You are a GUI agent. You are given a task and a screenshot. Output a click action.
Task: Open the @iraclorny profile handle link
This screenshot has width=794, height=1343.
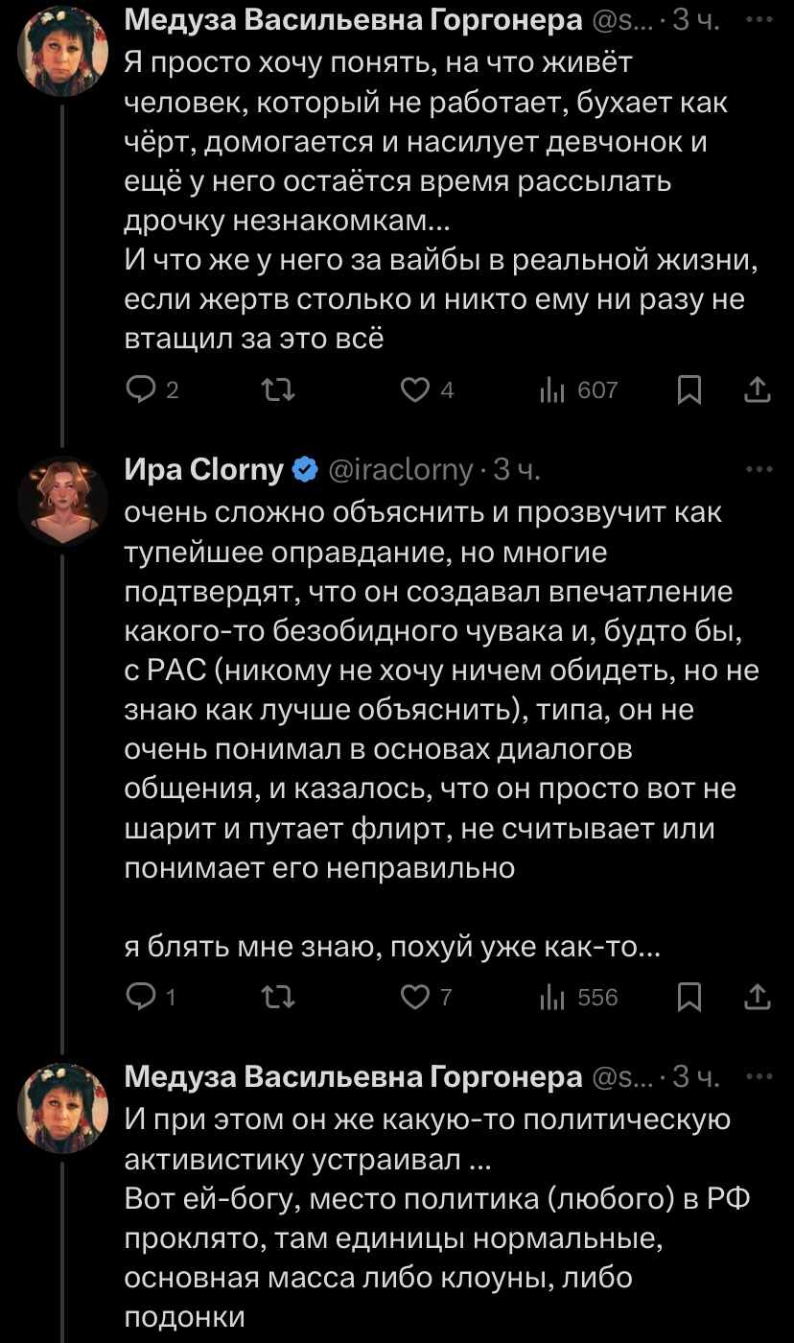(x=401, y=470)
